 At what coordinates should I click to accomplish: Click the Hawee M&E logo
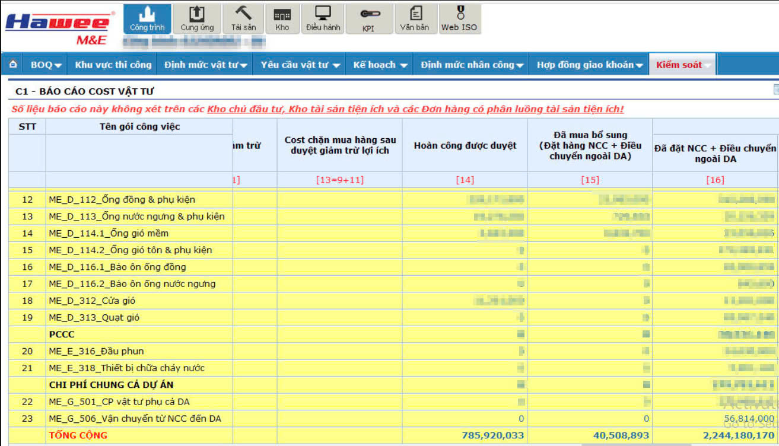tap(58, 28)
